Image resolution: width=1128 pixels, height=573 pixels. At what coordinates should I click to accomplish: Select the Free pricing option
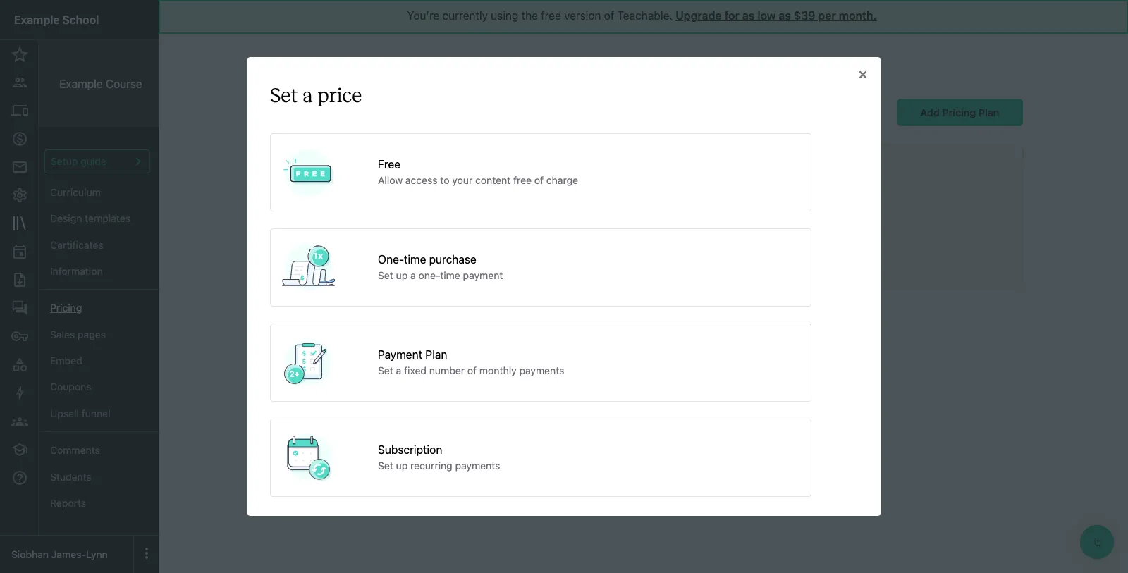click(x=540, y=172)
